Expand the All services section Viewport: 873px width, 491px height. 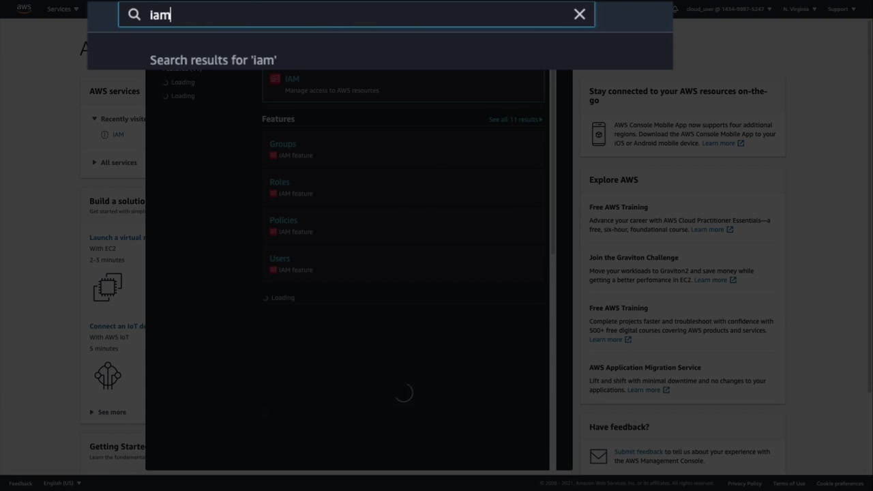pyautogui.click(x=114, y=162)
